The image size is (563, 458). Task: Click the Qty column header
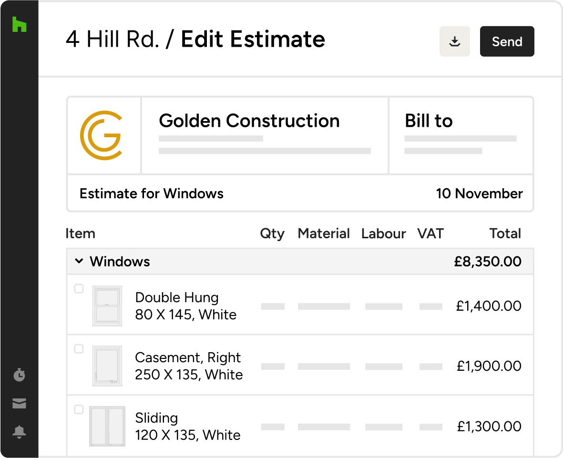point(272,234)
